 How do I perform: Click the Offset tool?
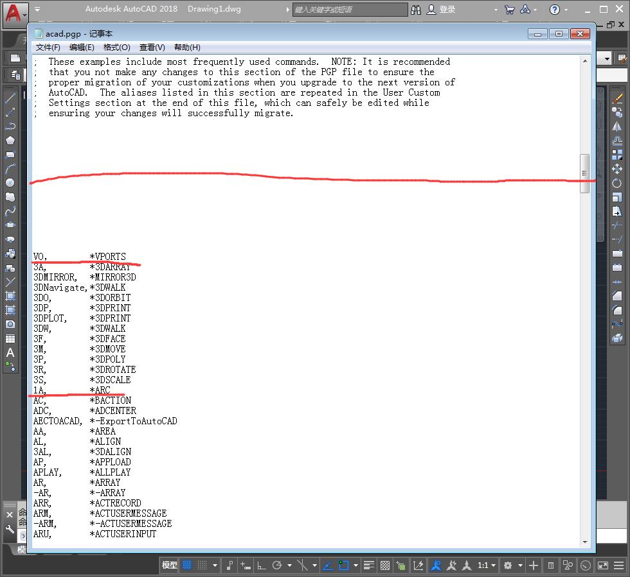pos(617,141)
